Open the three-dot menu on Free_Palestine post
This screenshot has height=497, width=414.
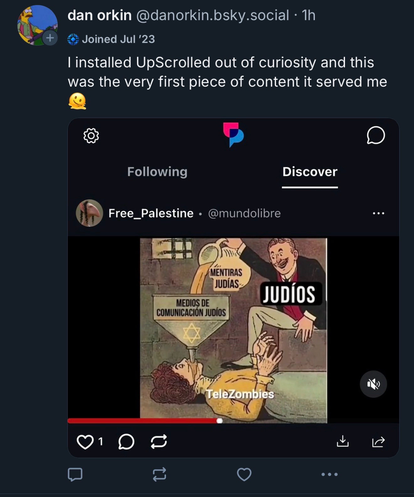(x=378, y=213)
